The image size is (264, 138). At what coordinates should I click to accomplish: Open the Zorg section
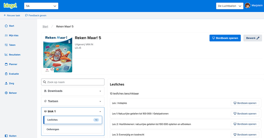click(11, 83)
